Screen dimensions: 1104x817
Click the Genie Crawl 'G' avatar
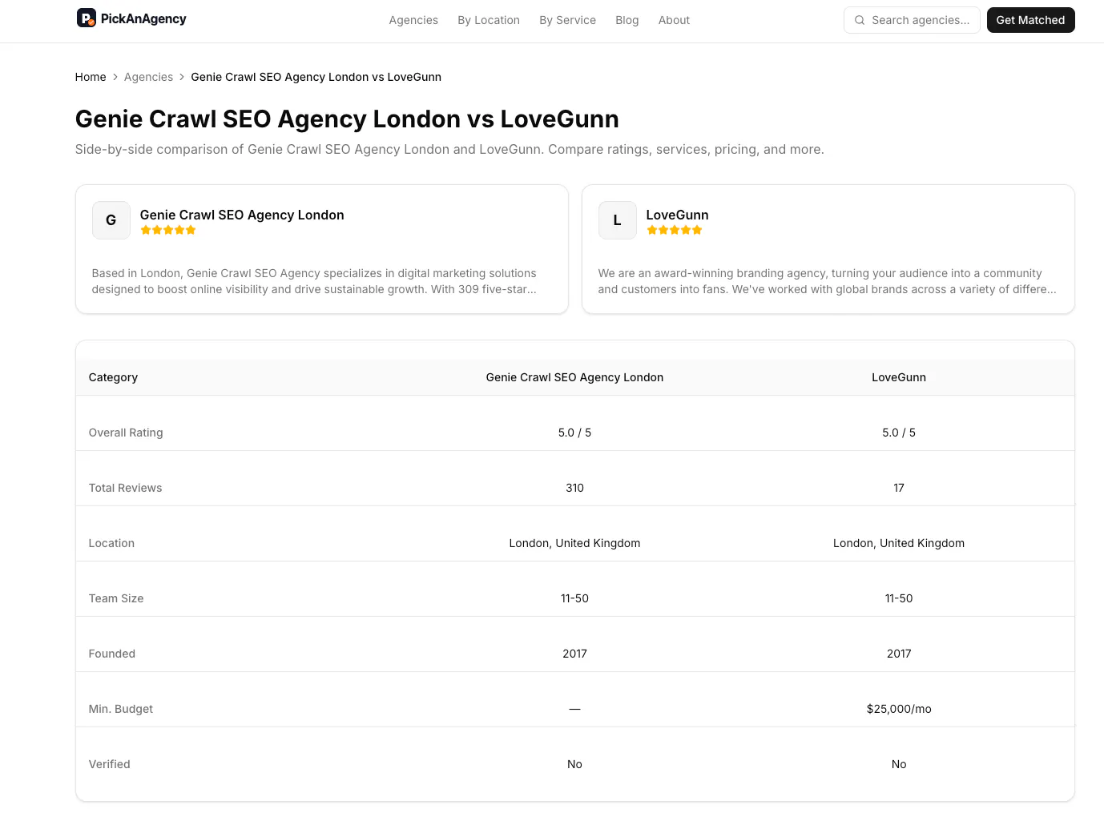pos(111,220)
